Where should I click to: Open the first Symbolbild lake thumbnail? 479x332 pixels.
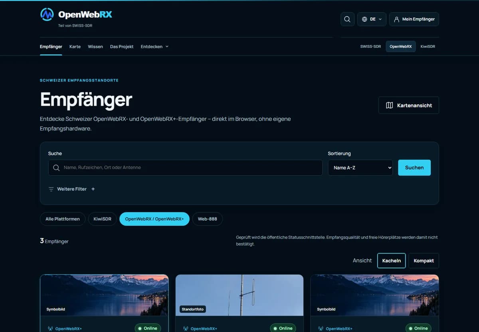pos(104,295)
